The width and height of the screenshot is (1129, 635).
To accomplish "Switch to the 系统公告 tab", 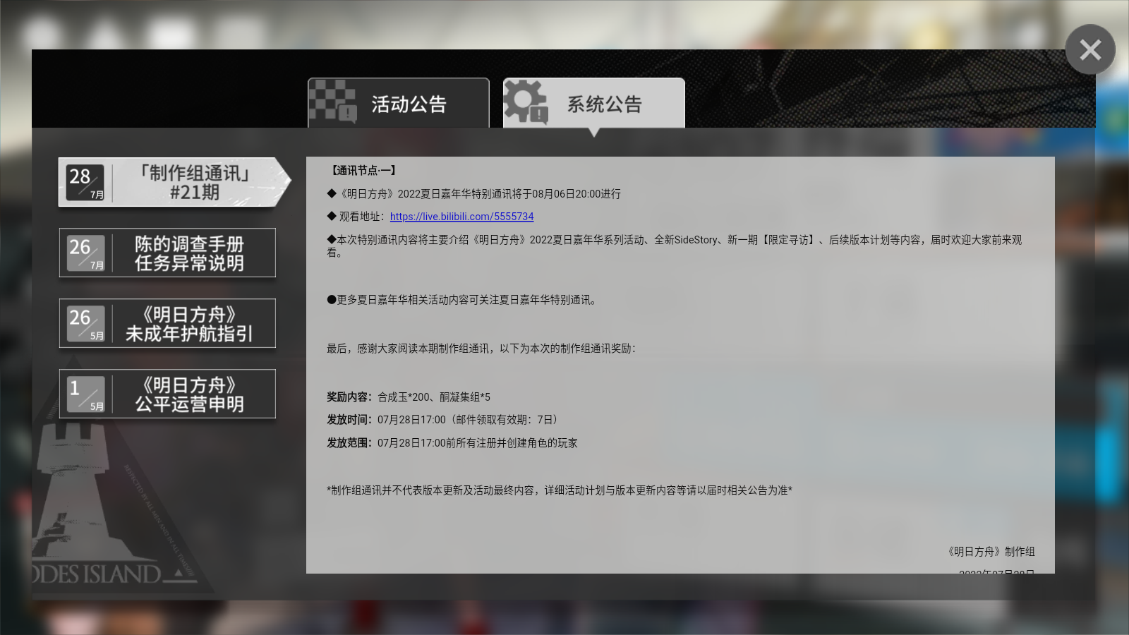I will click(594, 103).
